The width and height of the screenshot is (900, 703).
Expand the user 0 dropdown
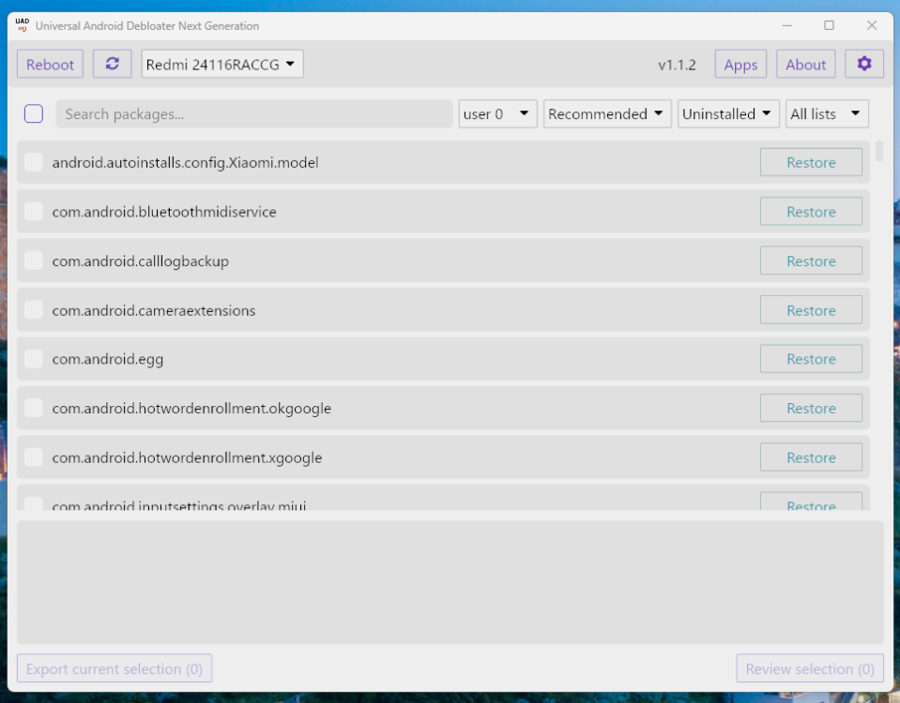click(x=497, y=114)
